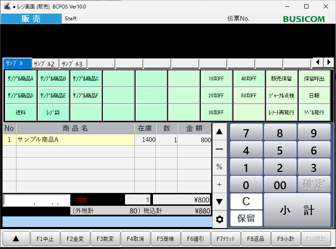The width and height of the screenshot is (336, 249).
Task: Click the minus quantity button
Action: pyautogui.click(x=219, y=149)
